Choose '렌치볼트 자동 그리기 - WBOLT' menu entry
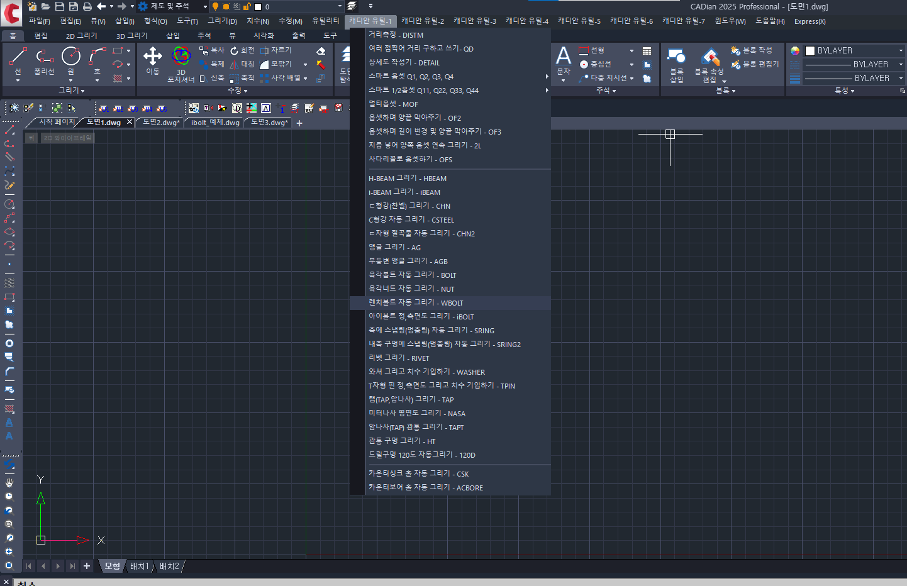The width and height of the screenshot is (907, 586). [x=416, y=302]
